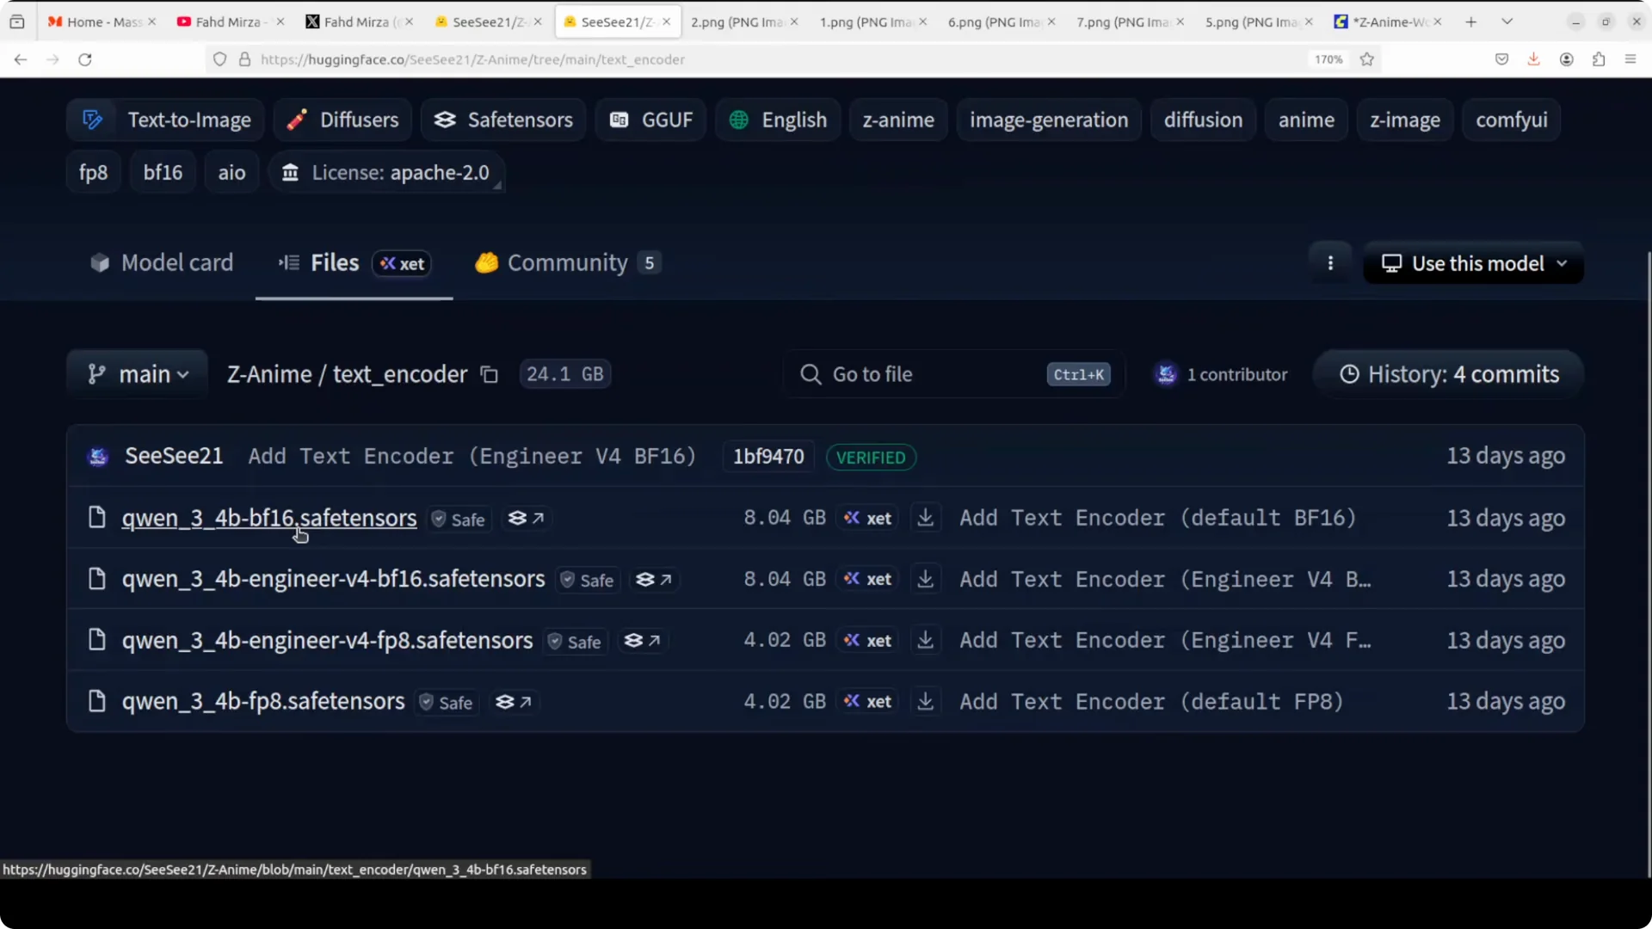Open the Community tab

pyautogui.click(x=567, y=263)
